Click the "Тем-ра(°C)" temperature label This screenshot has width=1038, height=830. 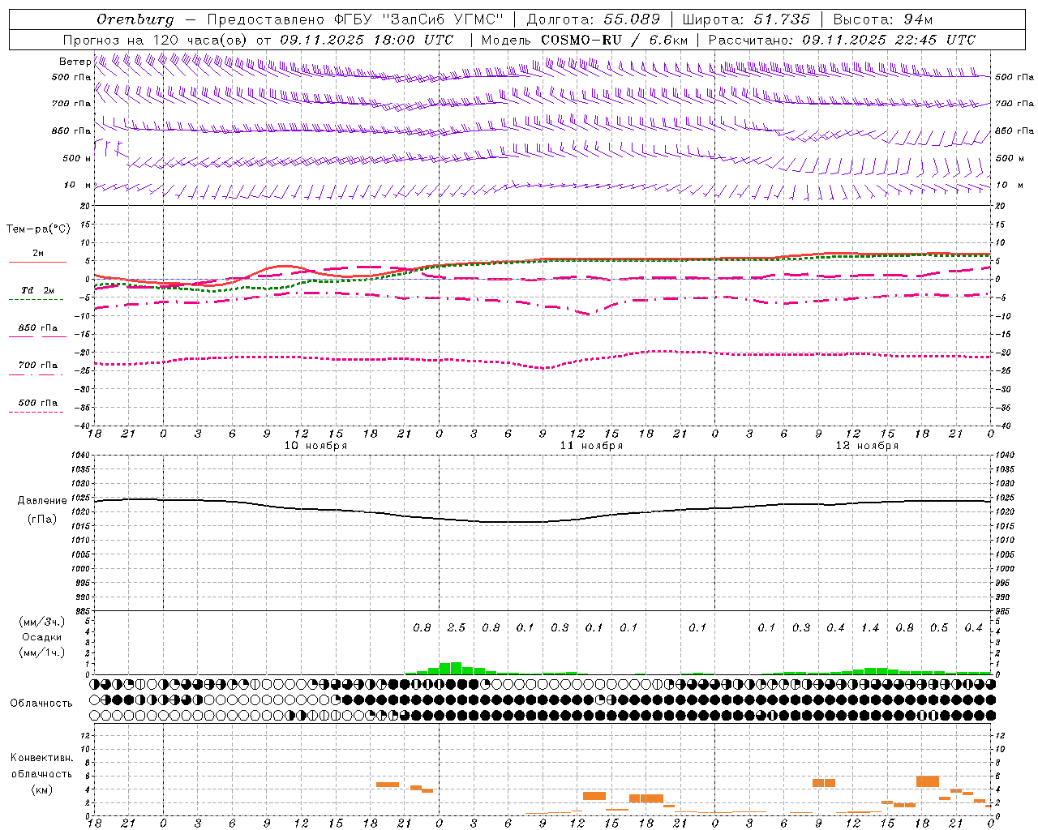click(x=38, y=229)
